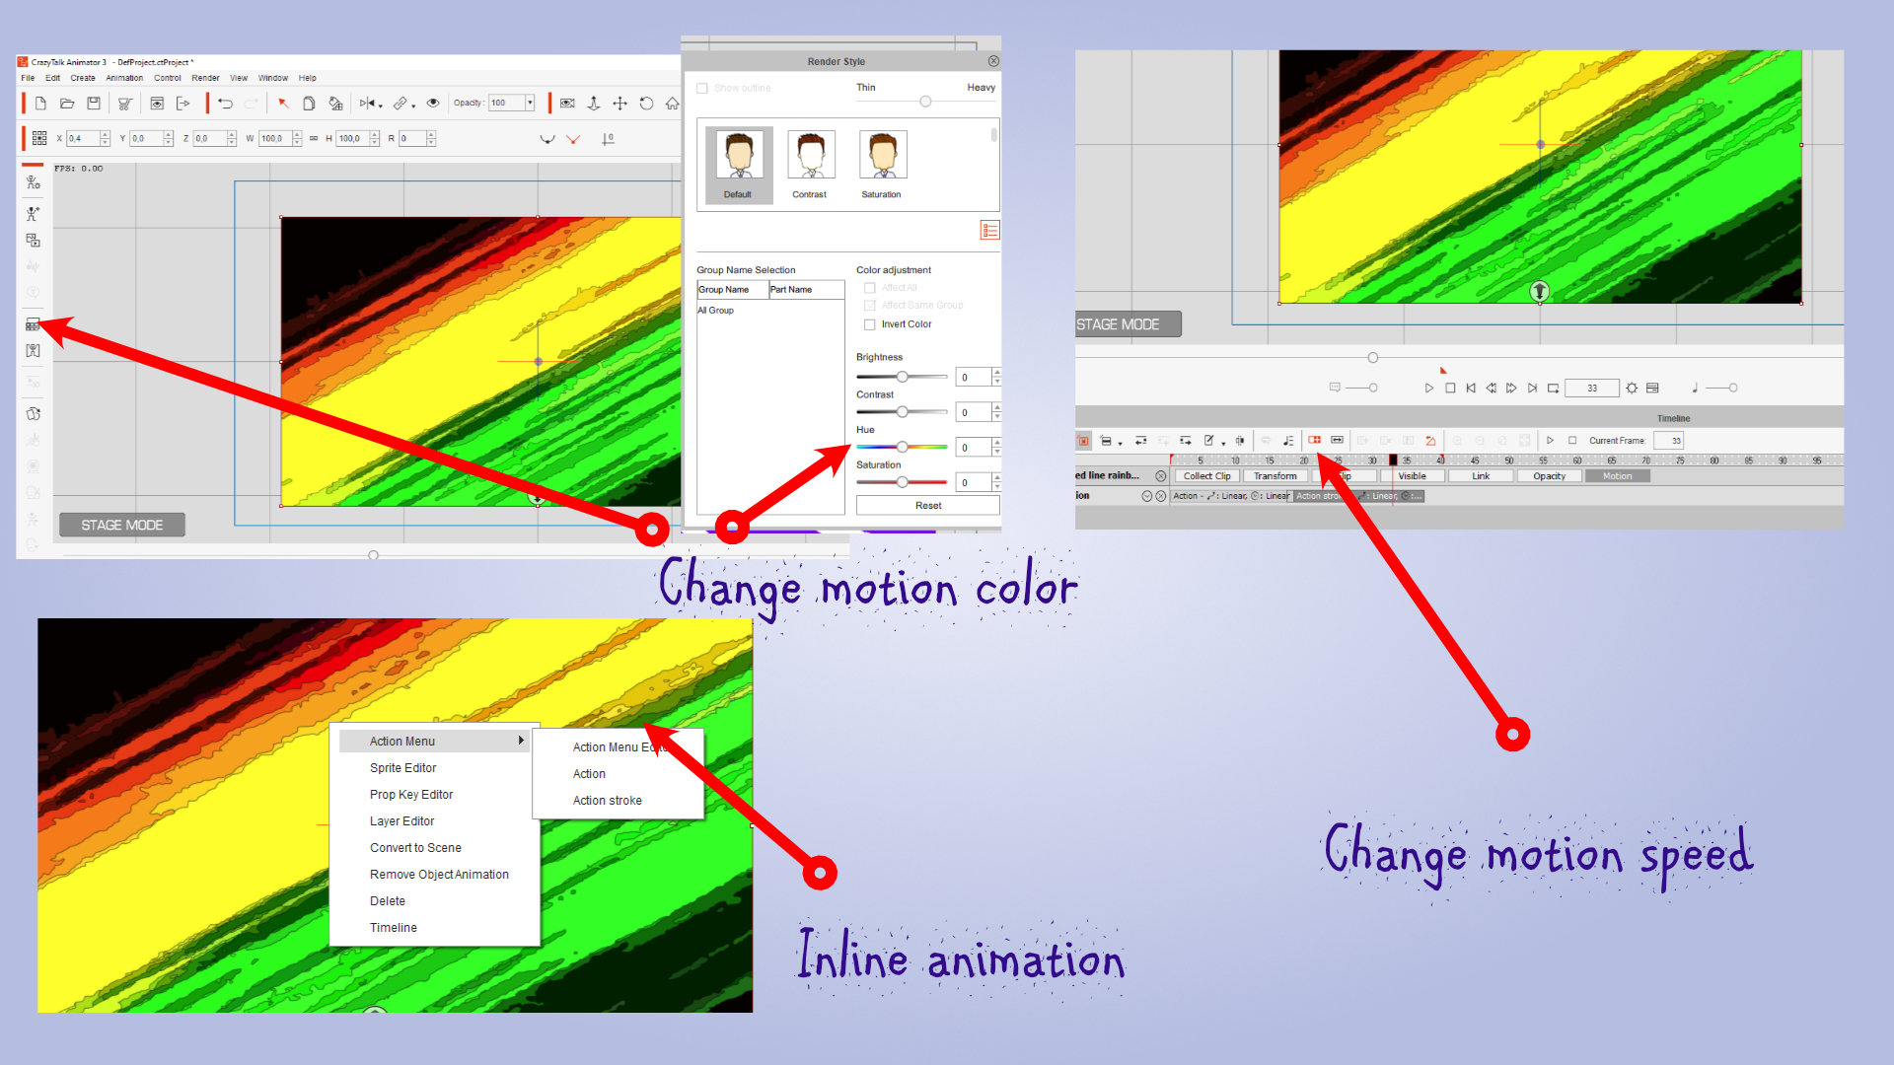
Task: Jump to the last frame button
Action: click(1532, 388)
